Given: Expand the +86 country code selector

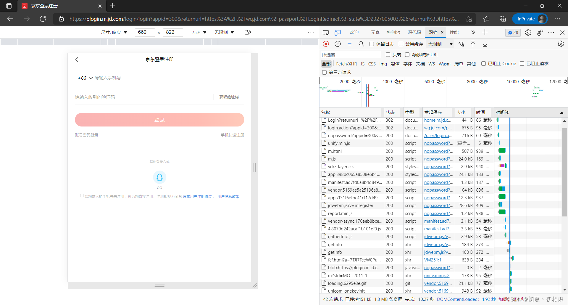Looking at the screenshot, I should point(85,78).
